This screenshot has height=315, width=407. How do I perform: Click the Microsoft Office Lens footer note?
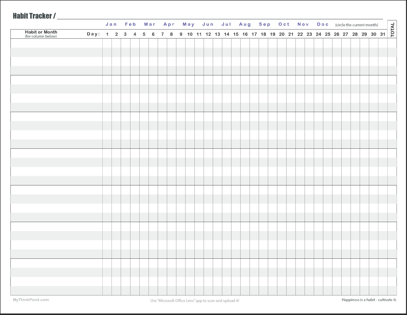(195, 300)
